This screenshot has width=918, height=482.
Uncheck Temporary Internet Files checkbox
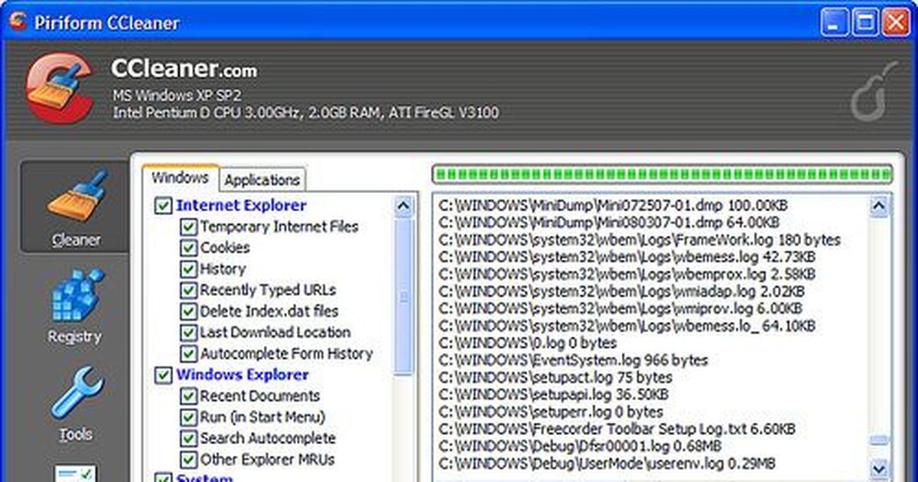coord(187,227)
